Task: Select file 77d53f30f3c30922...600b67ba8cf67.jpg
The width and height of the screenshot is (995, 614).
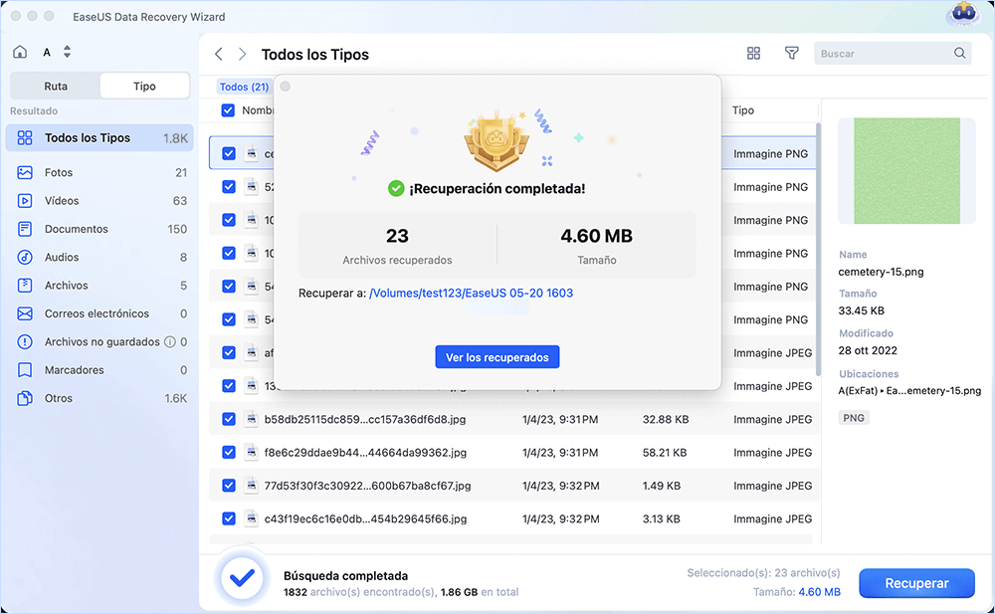Action: (367, 486)
